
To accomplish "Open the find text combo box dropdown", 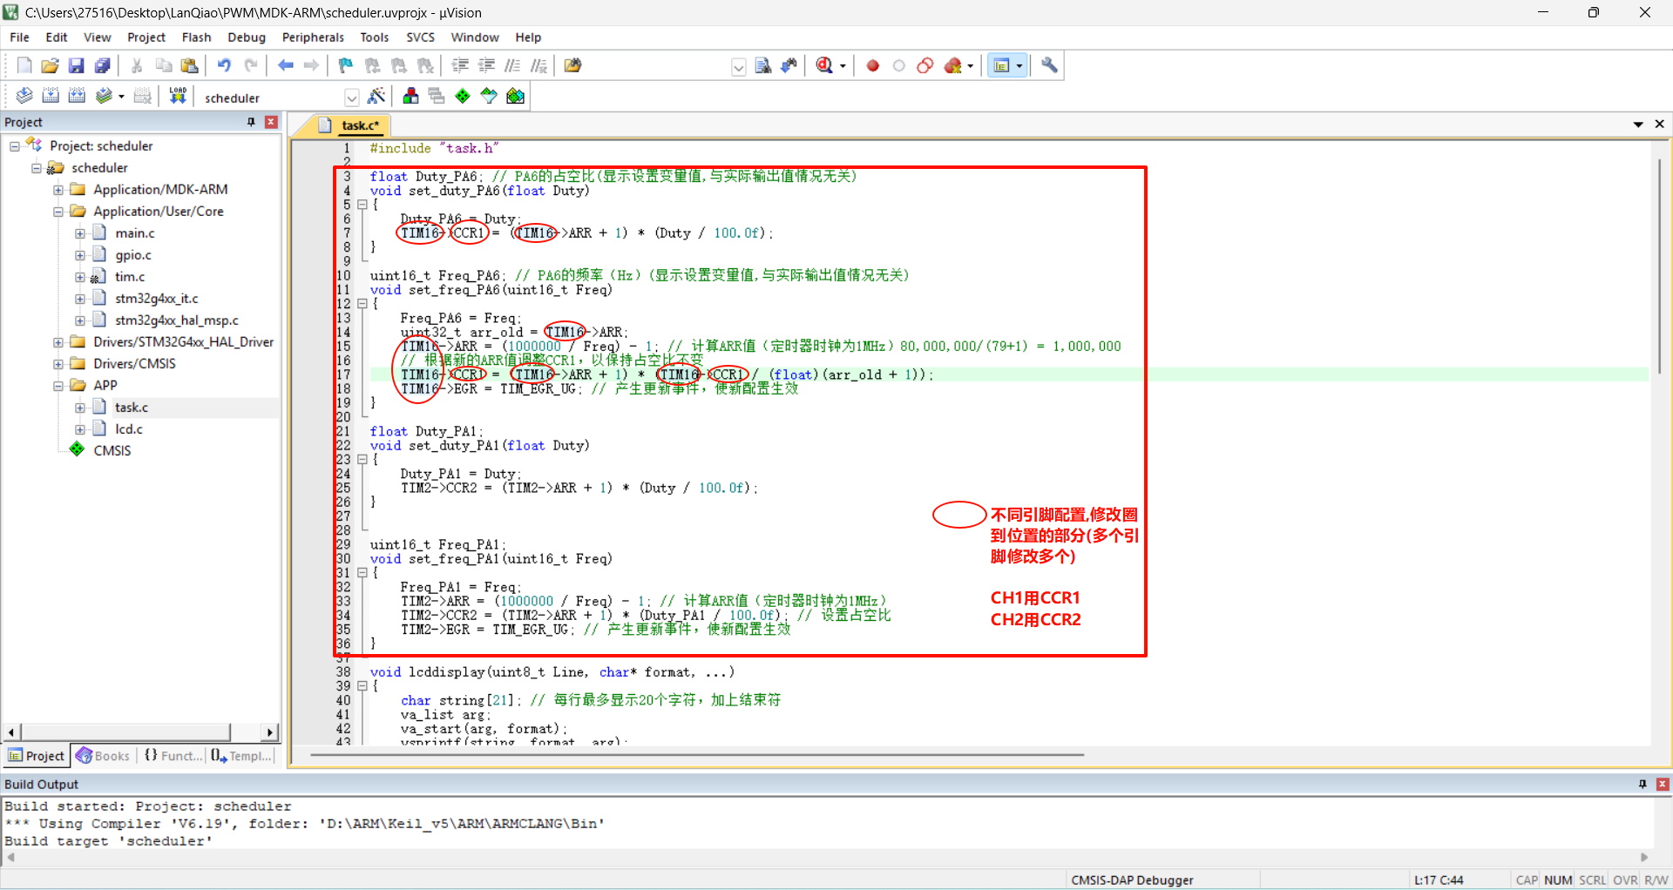I will [x=738, y=66].
